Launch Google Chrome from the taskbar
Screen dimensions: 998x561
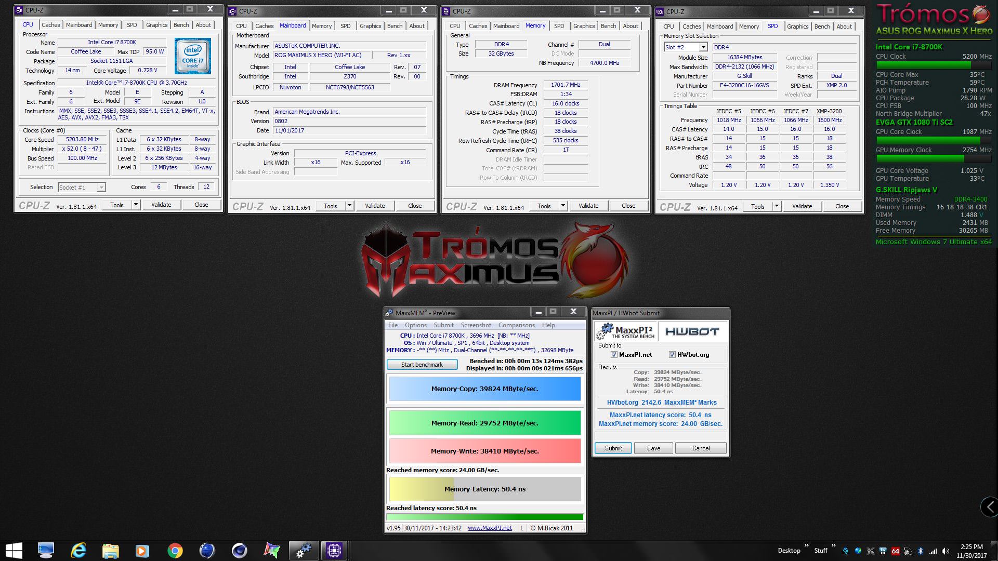(175, 551)
